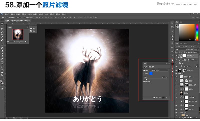Open the layer filter kind dropdown

(x=179, y=46)
